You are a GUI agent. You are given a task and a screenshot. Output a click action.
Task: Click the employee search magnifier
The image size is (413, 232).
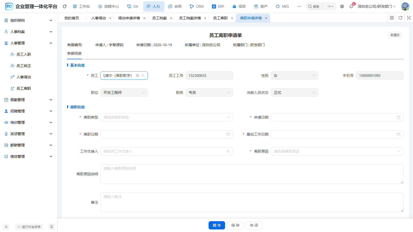143,76
